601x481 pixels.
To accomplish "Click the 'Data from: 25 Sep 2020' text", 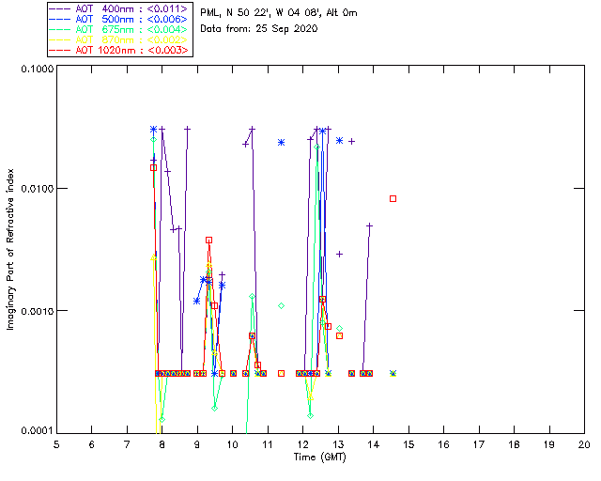I will pos(259,29).
